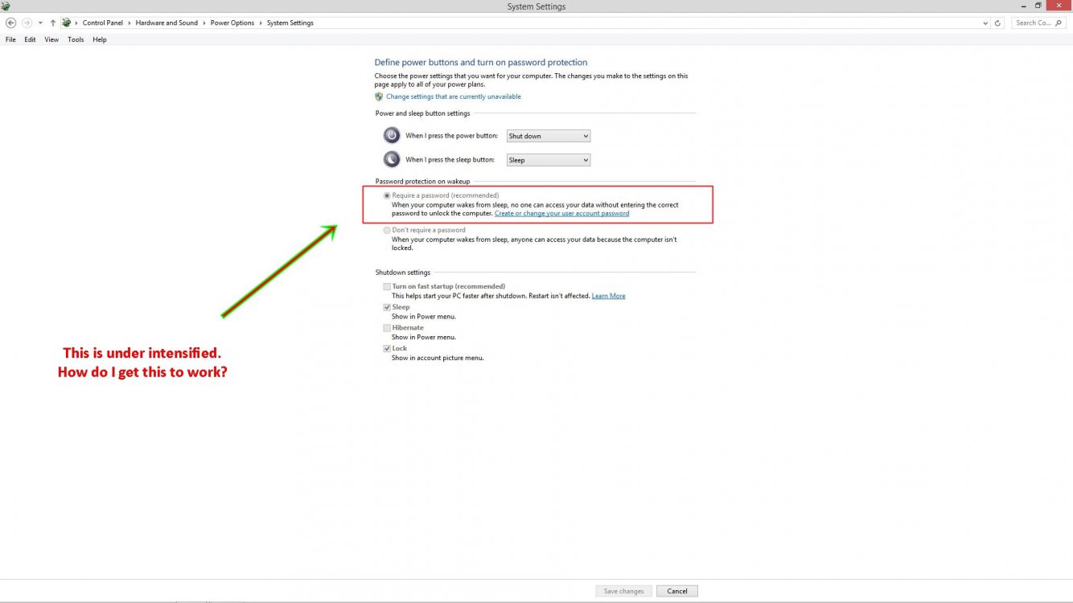Click the power button icon
1073x603 pixels.
392,135
